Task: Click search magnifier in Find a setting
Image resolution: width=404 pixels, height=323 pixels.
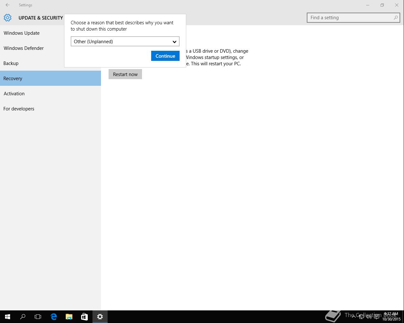Action: [395, 18]
